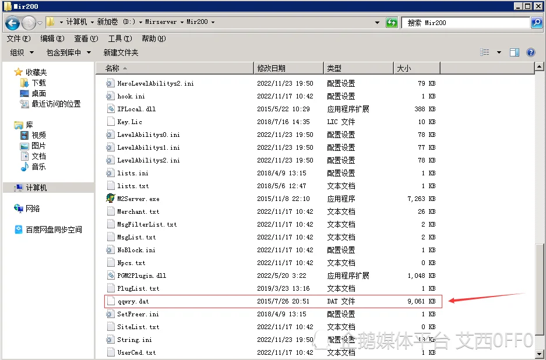Select the IPLocal.dll file icon
Viewport: 546px width, 360px height.
pyautogui.click(x=111, y=109)
